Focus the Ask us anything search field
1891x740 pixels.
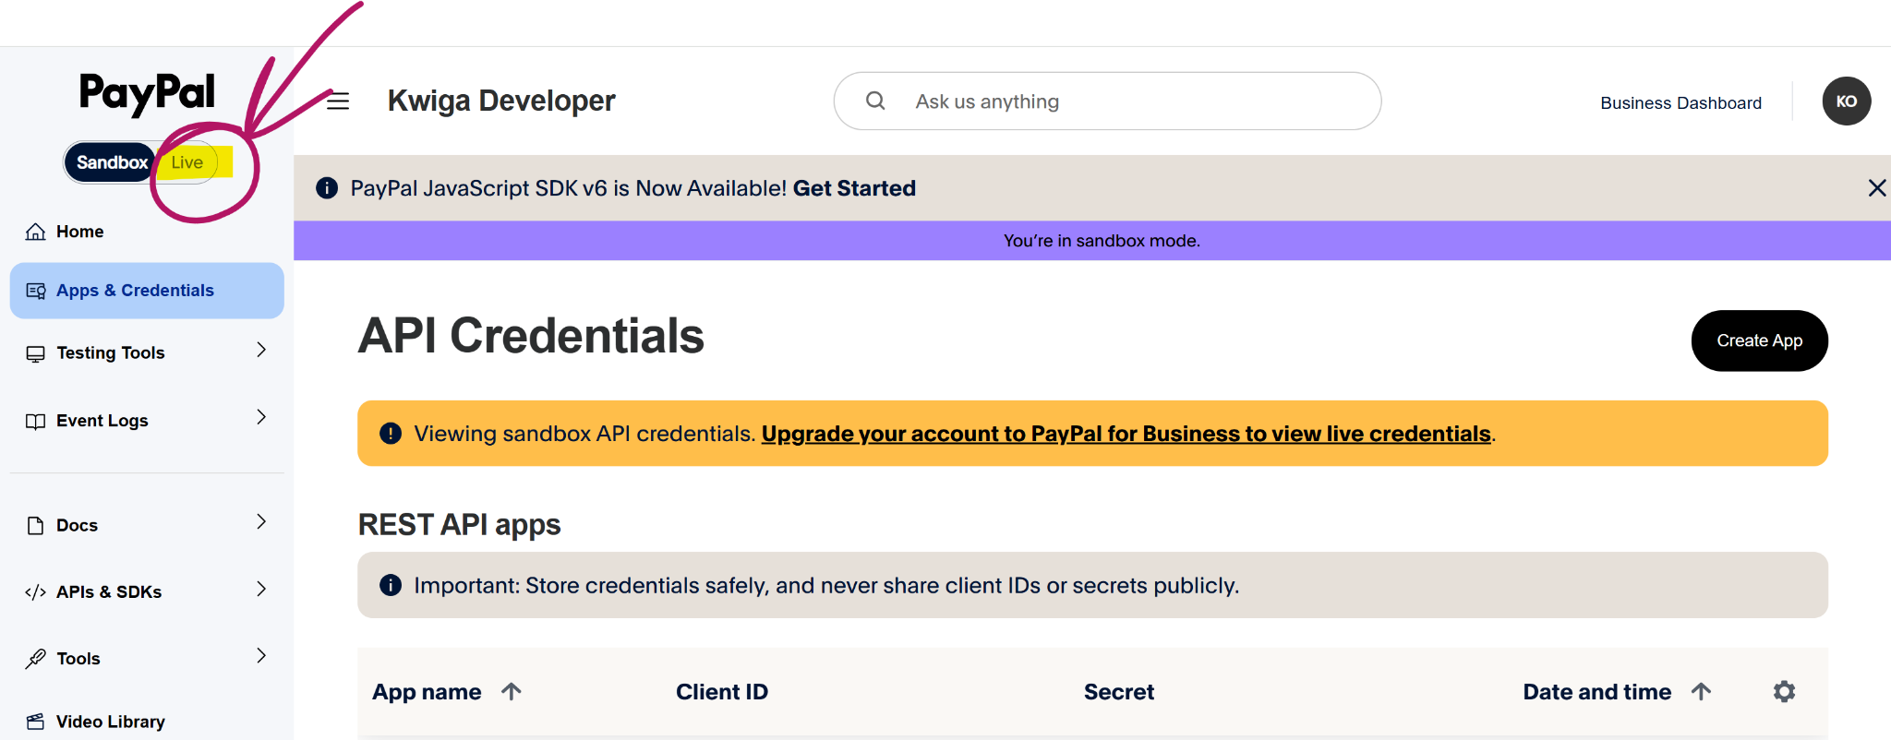1107,101
